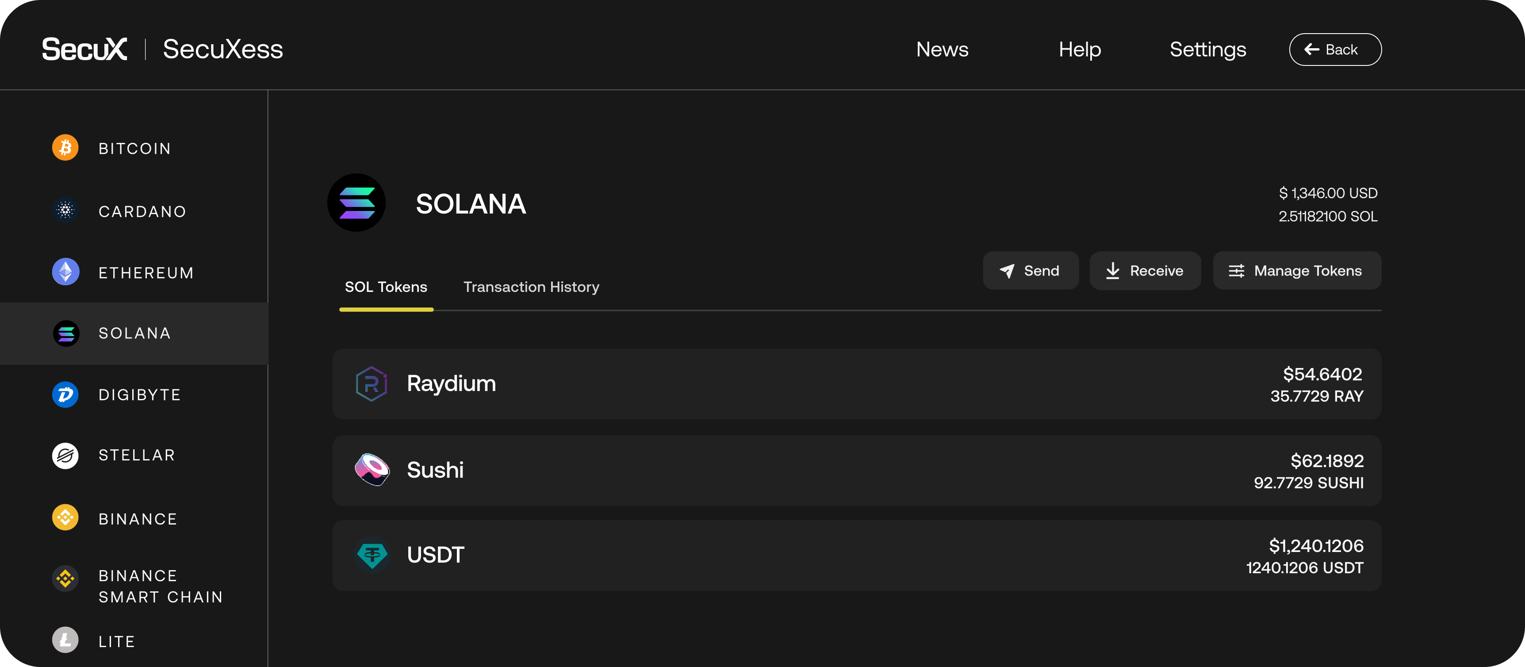Click the download arrow icon on Receive
This screenshot has height=667, width=1525.
(1113, 270)
